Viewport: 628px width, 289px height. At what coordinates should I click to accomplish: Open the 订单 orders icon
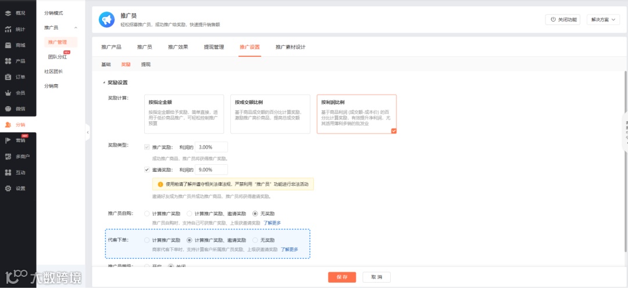[8, 77]
